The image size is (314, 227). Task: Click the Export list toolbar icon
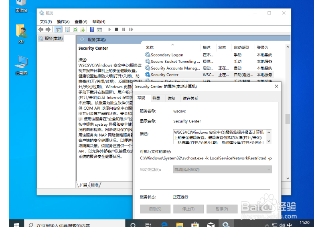82,30
